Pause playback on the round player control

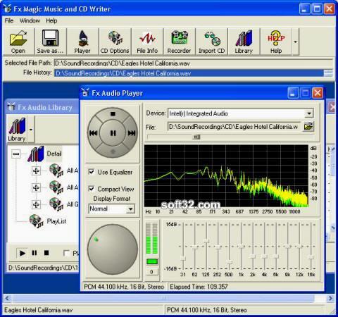tap(113, 133)
